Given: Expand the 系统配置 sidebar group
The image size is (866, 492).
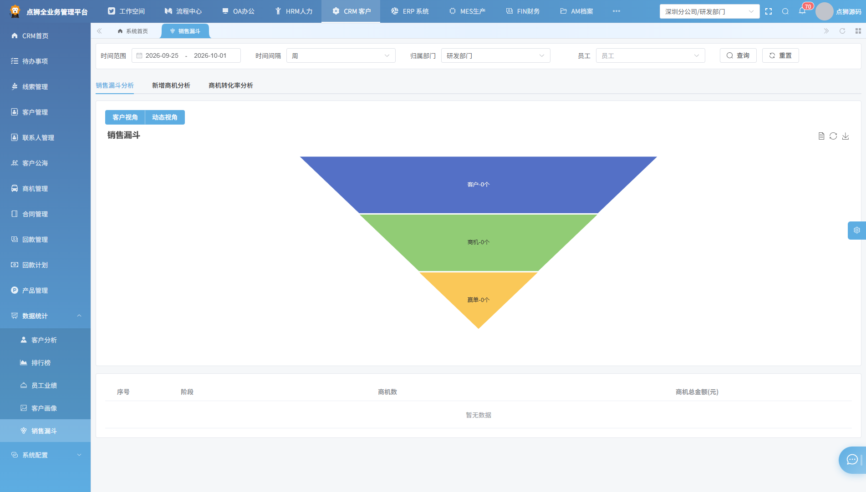Looking at the screenshot, I should [45, 455].
